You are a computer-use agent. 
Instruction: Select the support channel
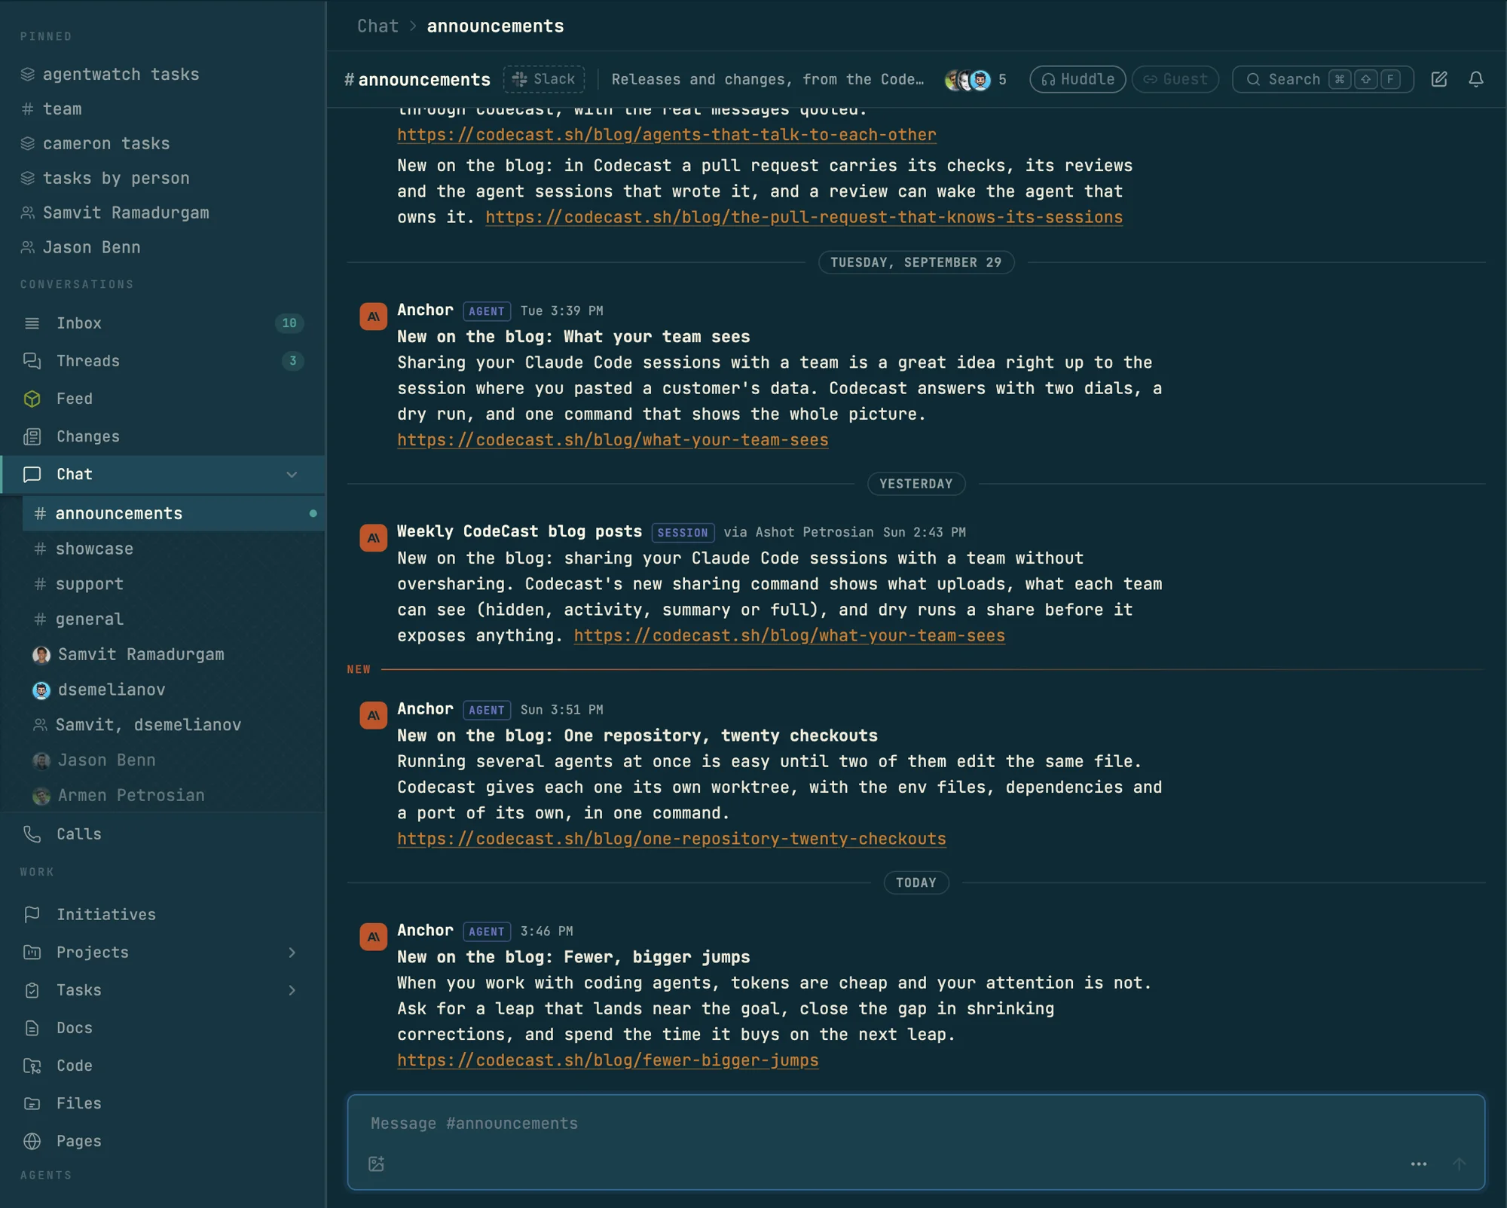click(173, 584)
